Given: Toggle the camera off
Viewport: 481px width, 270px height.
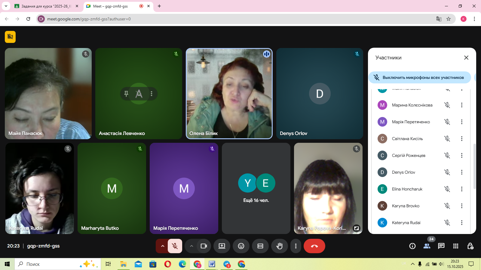Looking at the screenshot, I should [204, 246].
